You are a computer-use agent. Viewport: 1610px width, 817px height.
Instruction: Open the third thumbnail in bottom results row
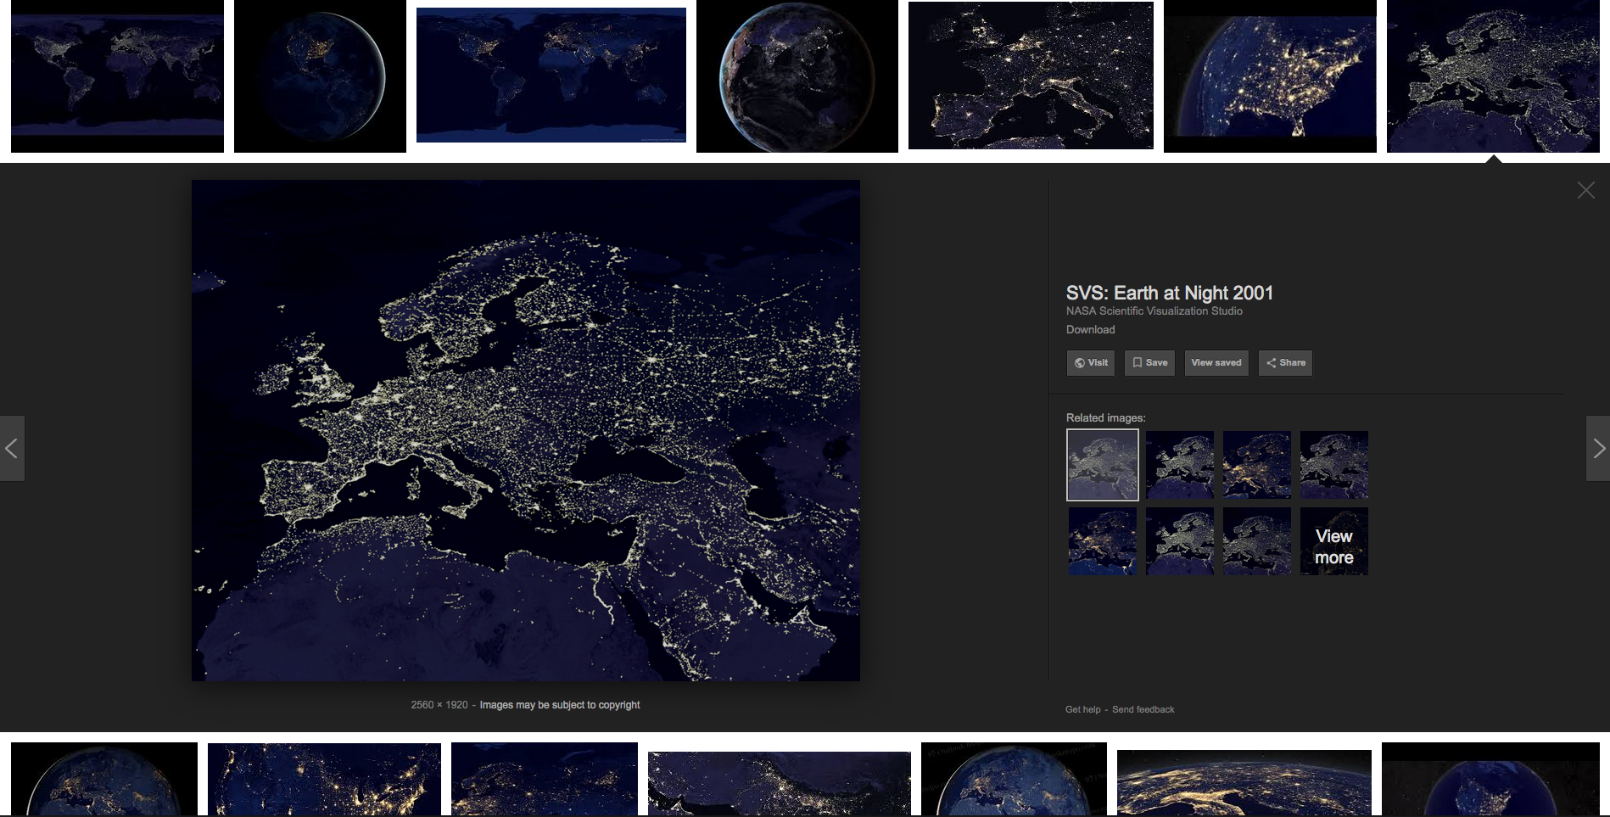(x=545, y=780)
